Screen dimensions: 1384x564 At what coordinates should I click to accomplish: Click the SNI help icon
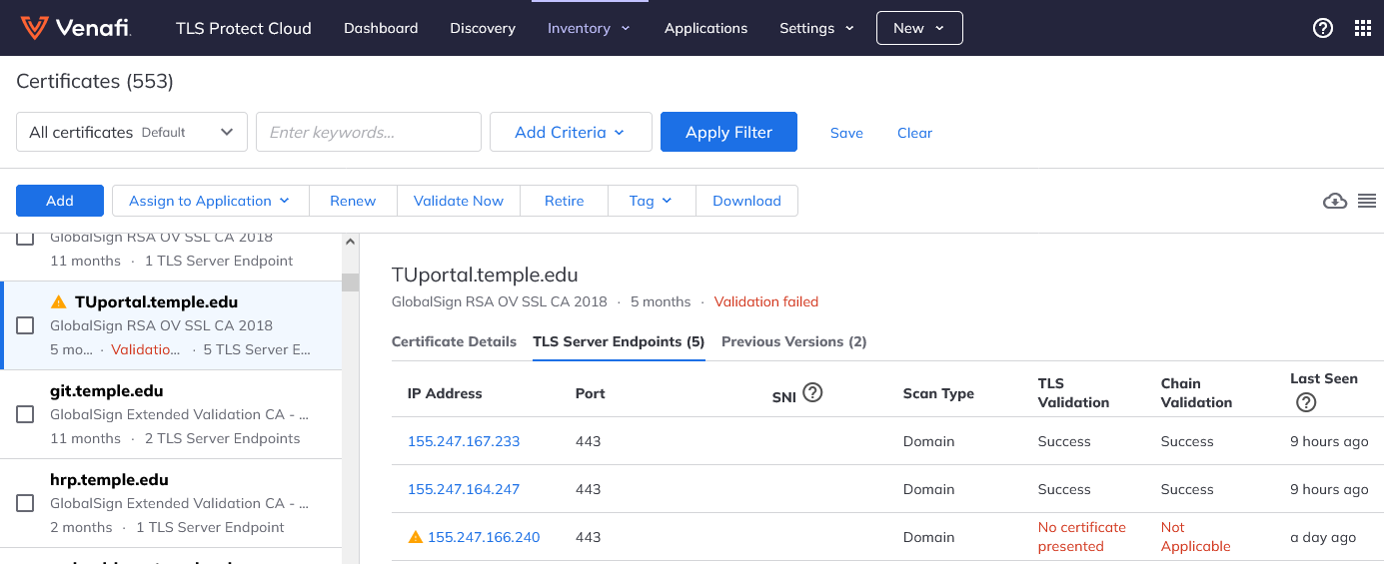click(812, 393)
